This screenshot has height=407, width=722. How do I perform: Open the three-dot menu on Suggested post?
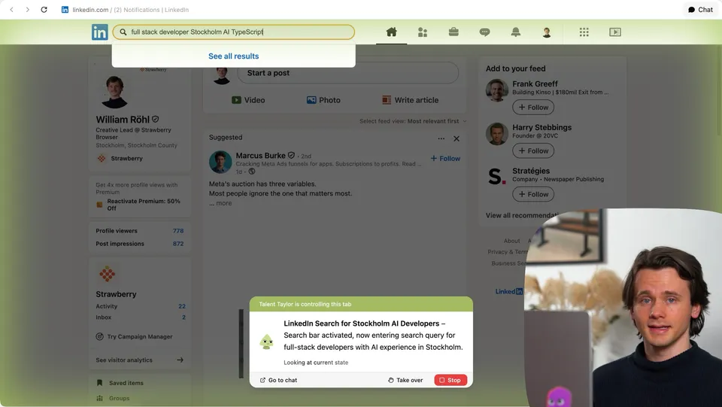[441, 138]
